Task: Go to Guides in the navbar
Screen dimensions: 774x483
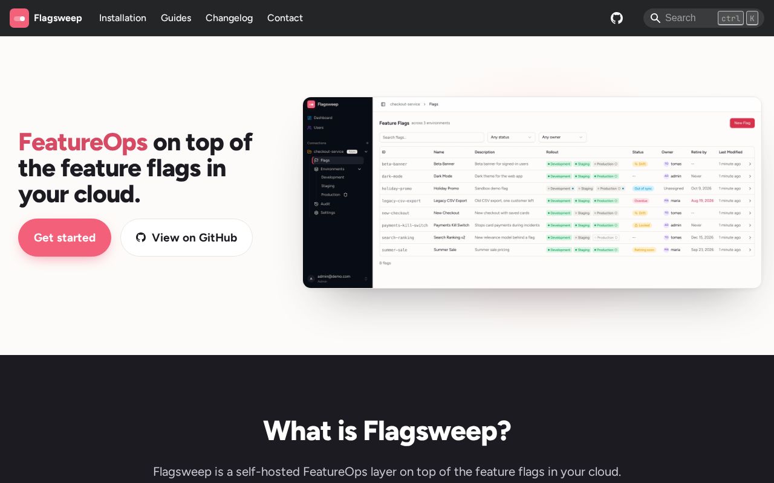Action: click(x=176, y=18)
